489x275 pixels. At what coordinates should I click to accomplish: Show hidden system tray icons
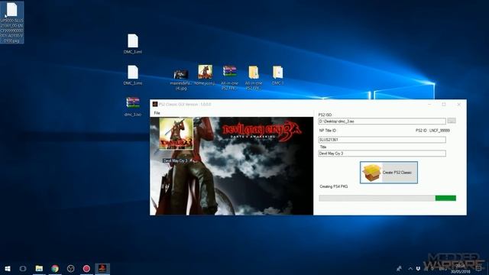pyautogui.click(x=410, y=268)
